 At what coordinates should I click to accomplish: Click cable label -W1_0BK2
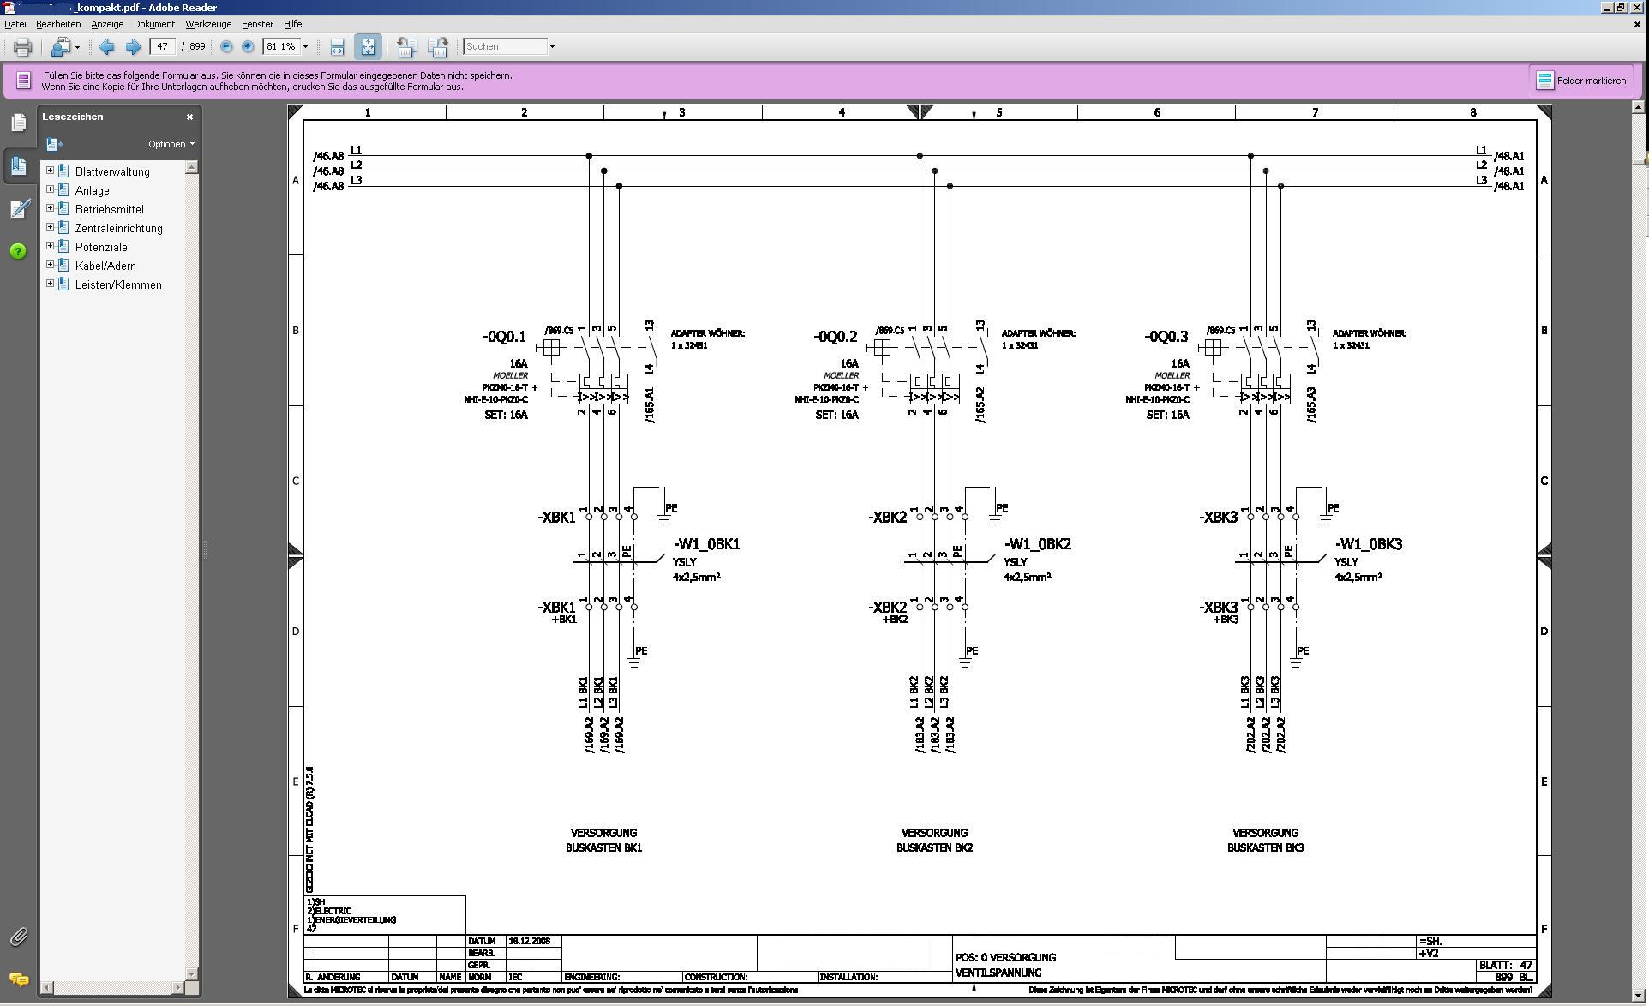tap(1038, 544)
